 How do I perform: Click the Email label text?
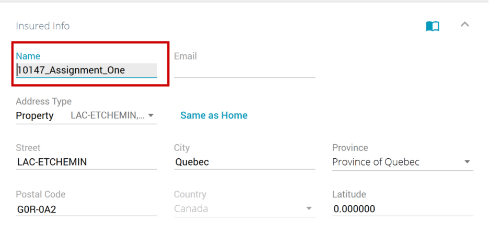point(185,56)
